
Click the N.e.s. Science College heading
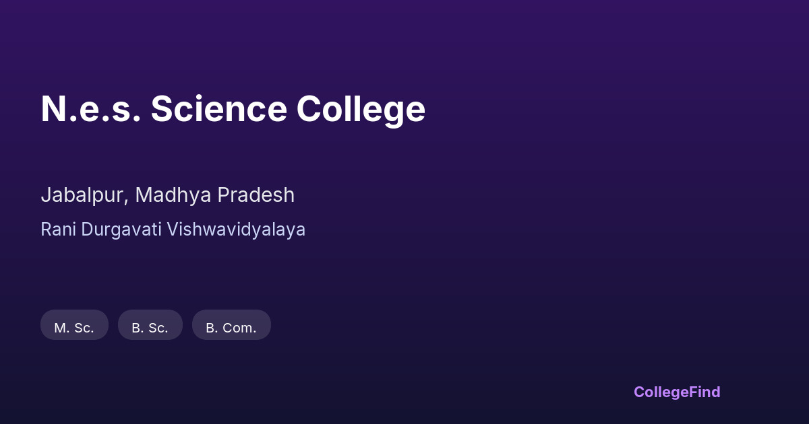click(233, 109)
